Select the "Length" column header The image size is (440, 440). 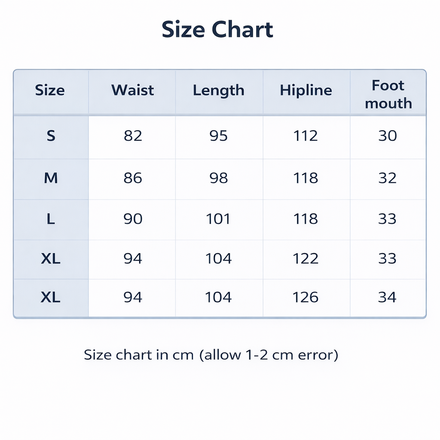click(x=218, y=90)
